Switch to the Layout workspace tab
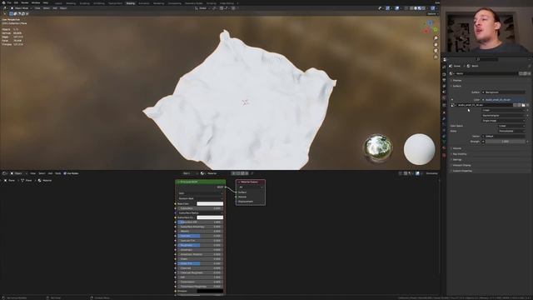 [x=58, y=3]
